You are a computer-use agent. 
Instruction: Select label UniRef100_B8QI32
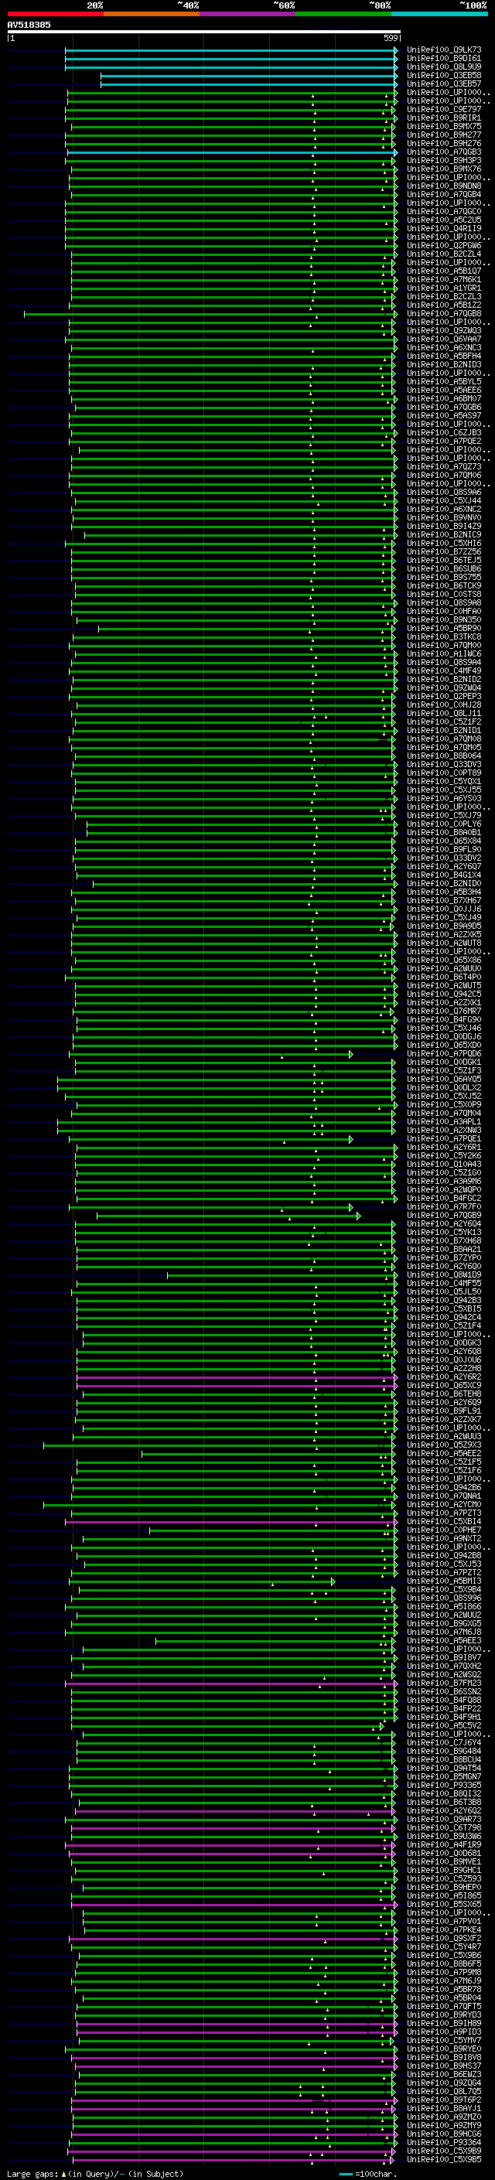click(x=443, y=1793)
